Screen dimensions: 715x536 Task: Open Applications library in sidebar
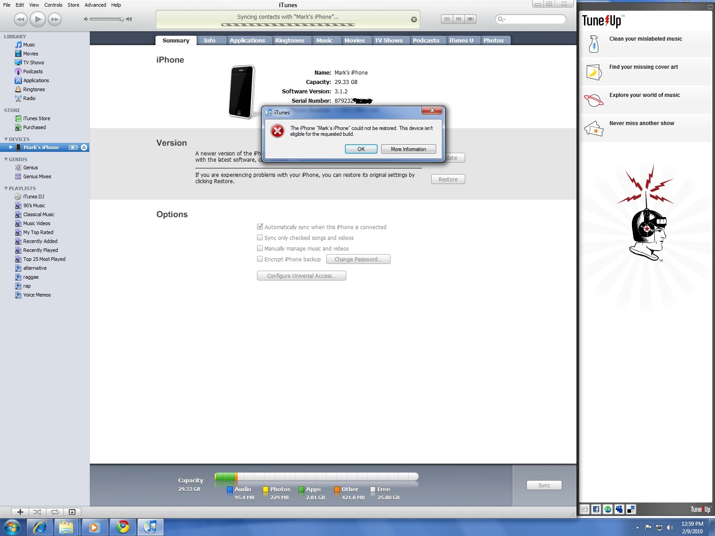pos(36,80)
